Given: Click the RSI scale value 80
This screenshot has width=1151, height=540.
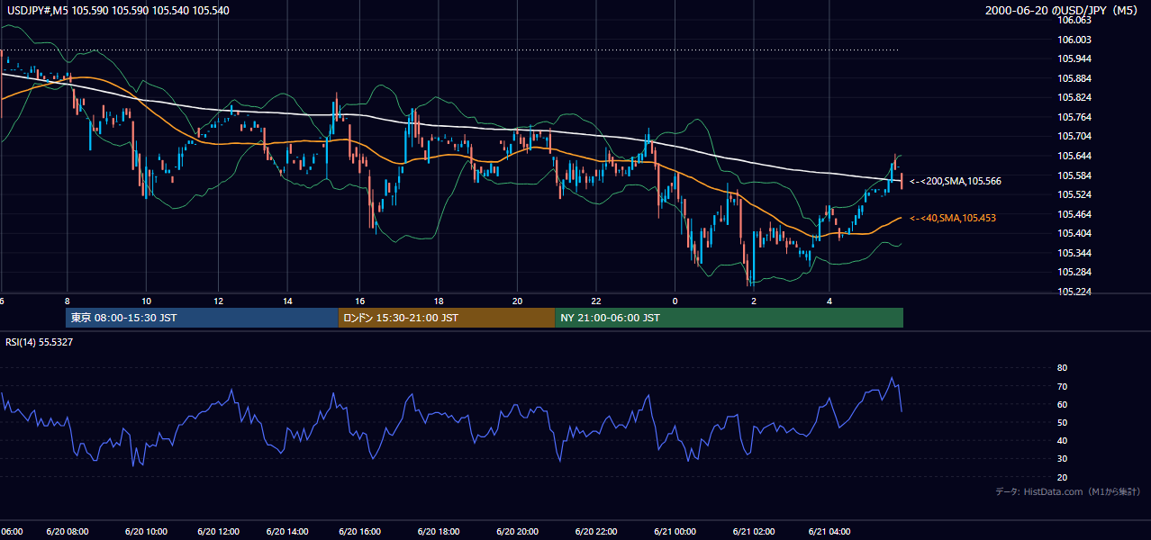Looking at the screenshot, I should [1062, 368].
